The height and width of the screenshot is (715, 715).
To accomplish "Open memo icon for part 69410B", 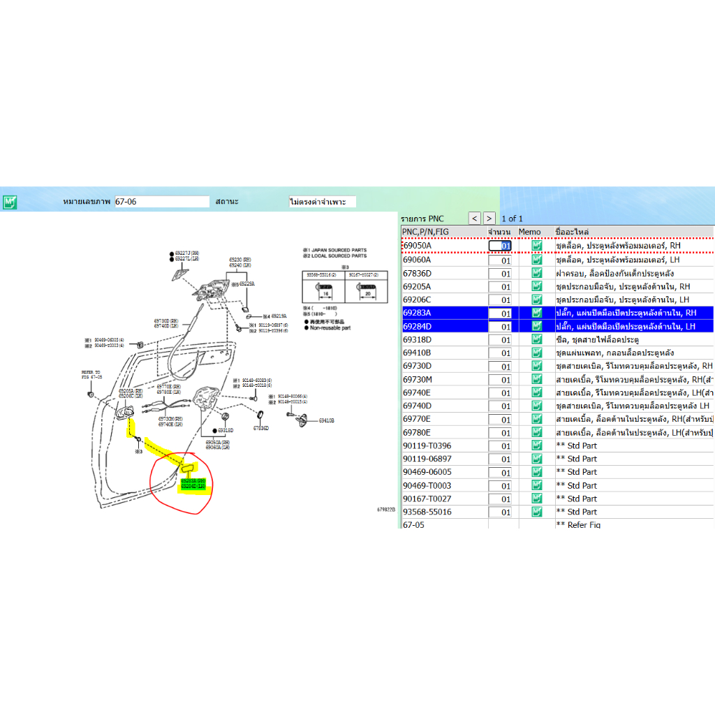I will pos(536,353).
